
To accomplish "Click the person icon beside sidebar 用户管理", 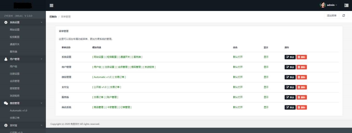I will [x=6, y=59].
